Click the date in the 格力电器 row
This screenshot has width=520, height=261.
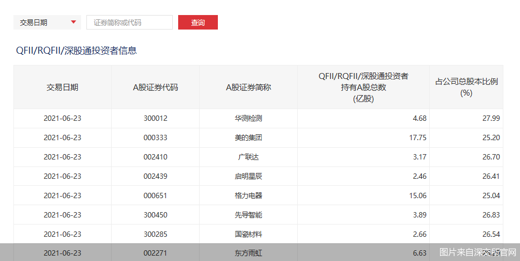(62, 195)
